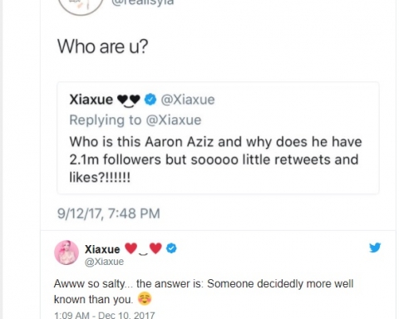Click verified badge in quoted tweet header
This screenshot has height=319, width=399.
point(150,100)
